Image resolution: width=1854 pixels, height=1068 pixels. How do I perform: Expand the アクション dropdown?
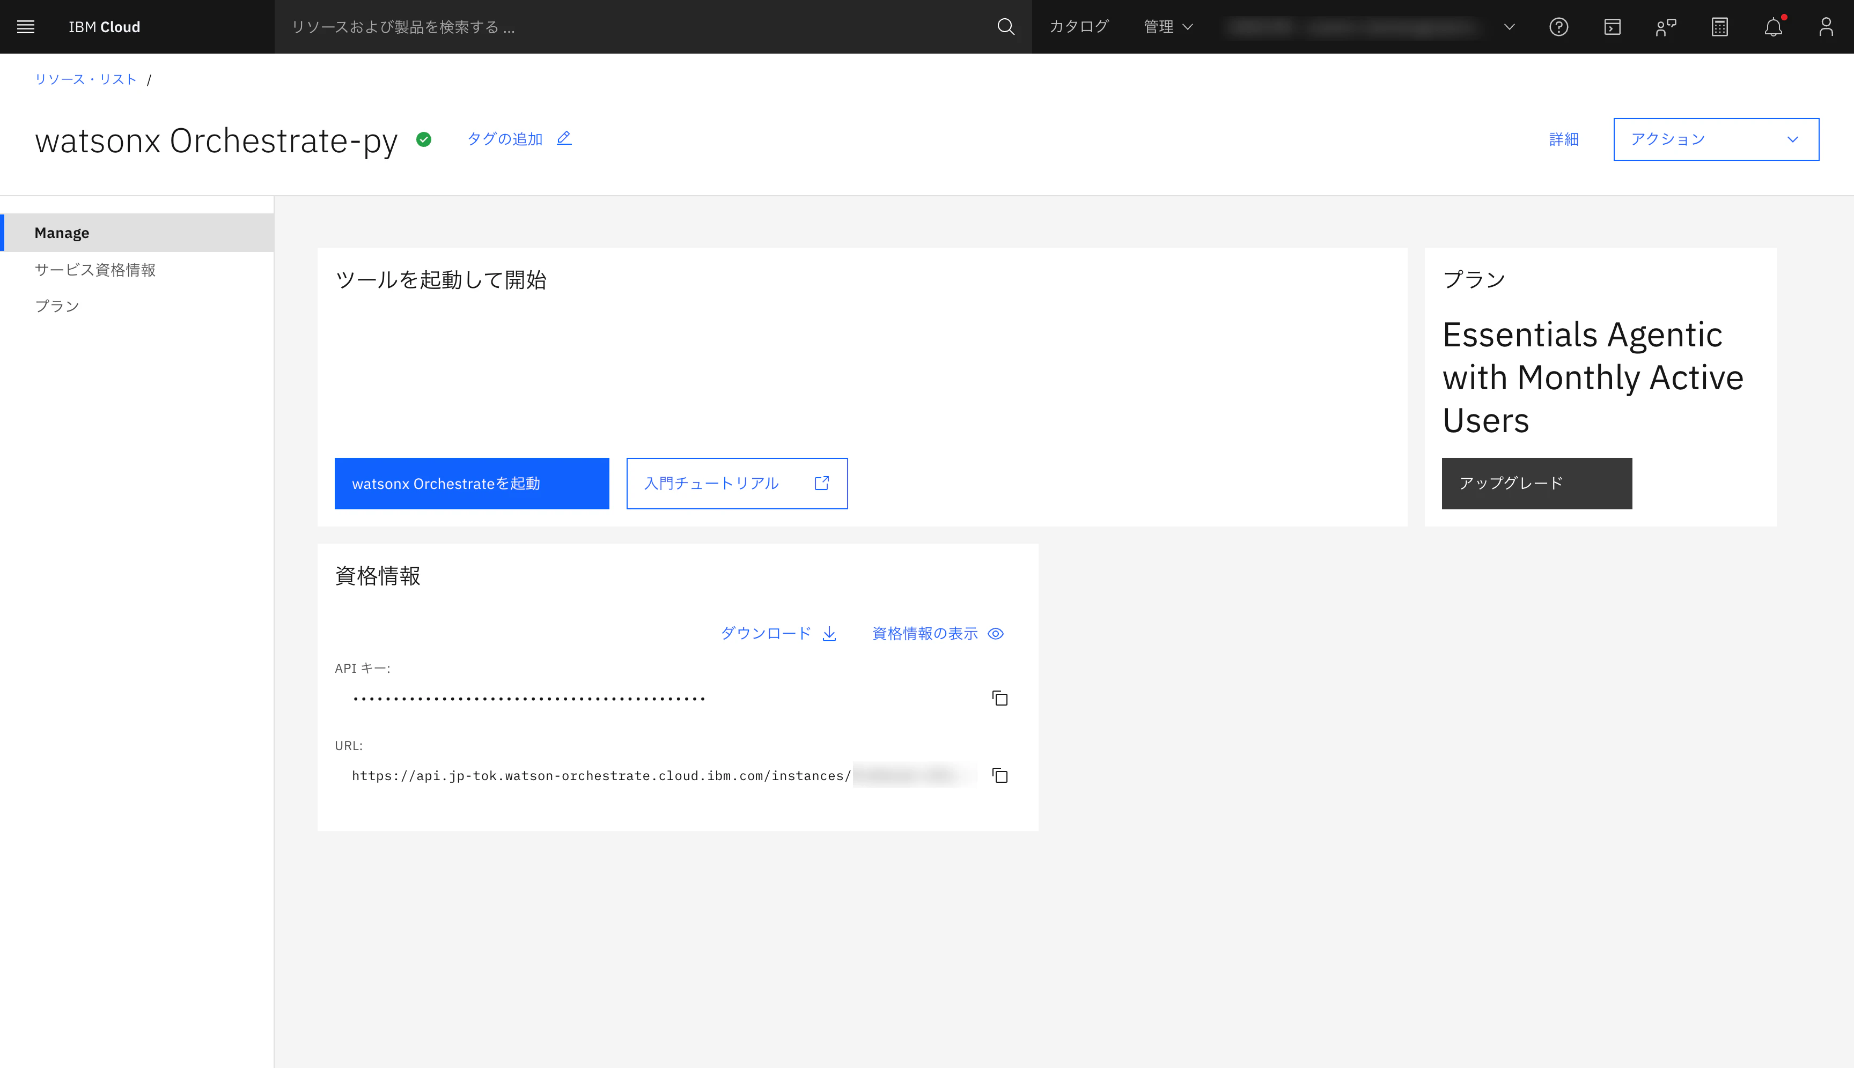tap(1715, 139)
